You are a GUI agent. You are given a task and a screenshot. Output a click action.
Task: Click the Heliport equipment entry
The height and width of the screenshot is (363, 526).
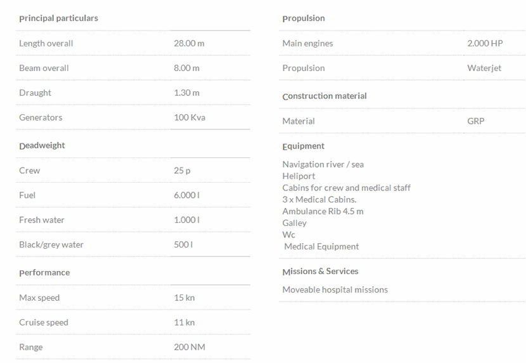point(298,176)
